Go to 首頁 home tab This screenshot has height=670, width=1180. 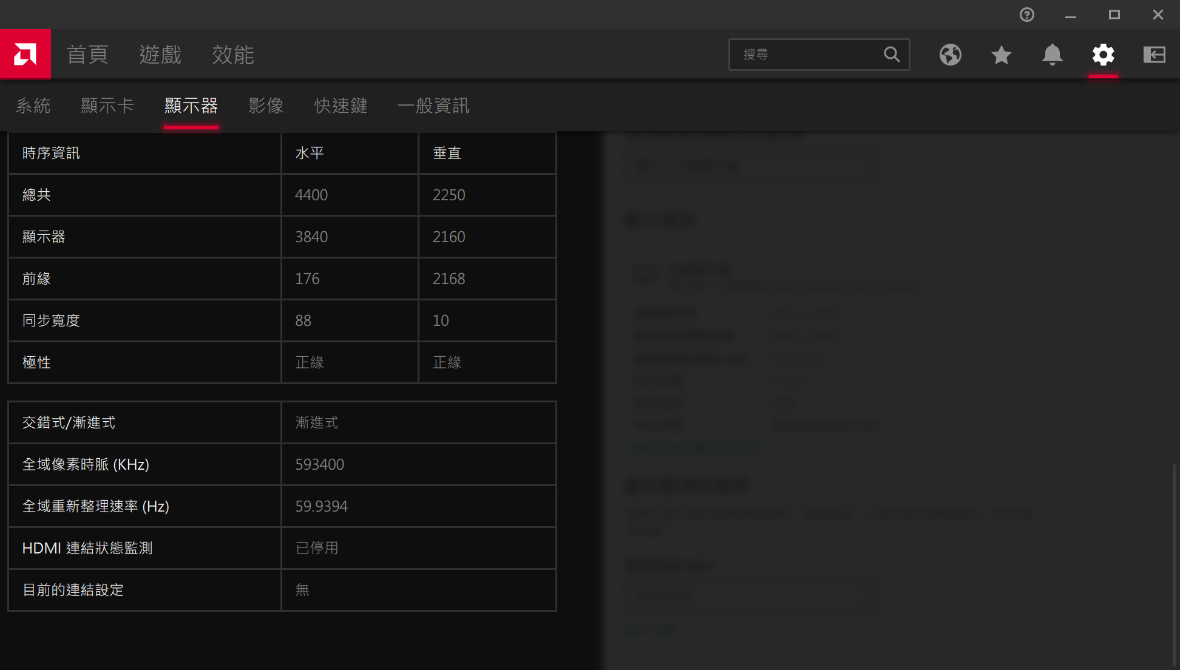click(87, 55)
